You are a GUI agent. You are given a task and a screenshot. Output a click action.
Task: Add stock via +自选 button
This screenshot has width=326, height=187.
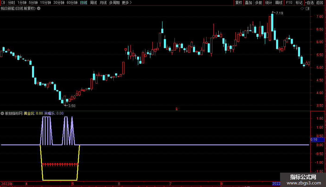309,3
